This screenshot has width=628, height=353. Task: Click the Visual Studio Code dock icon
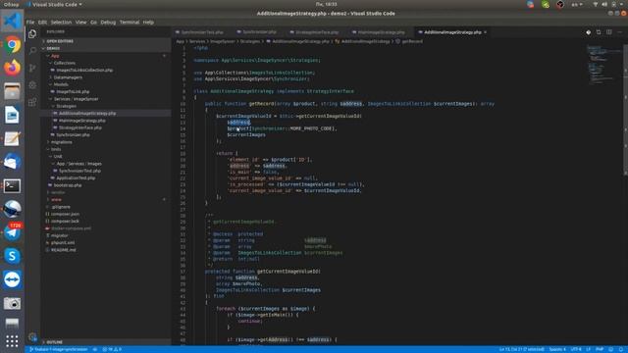(12, 21)
